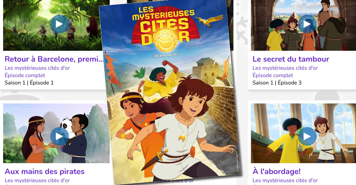The height and width of the screenshot is (185, 356).
Task: Play the Retour à Barcelone episode video
Action: tap(59, 24)
